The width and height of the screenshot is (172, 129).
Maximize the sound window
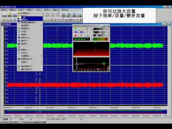click(166, 24)
